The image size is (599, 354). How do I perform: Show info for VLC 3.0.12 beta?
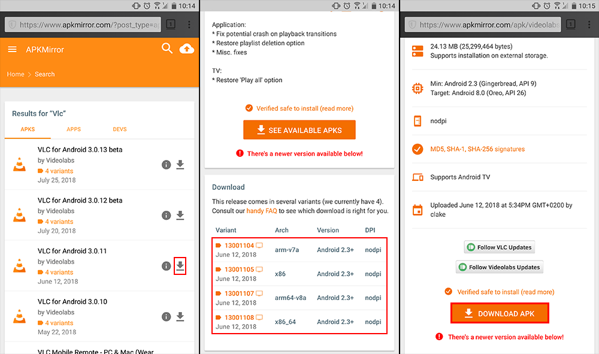166,216
